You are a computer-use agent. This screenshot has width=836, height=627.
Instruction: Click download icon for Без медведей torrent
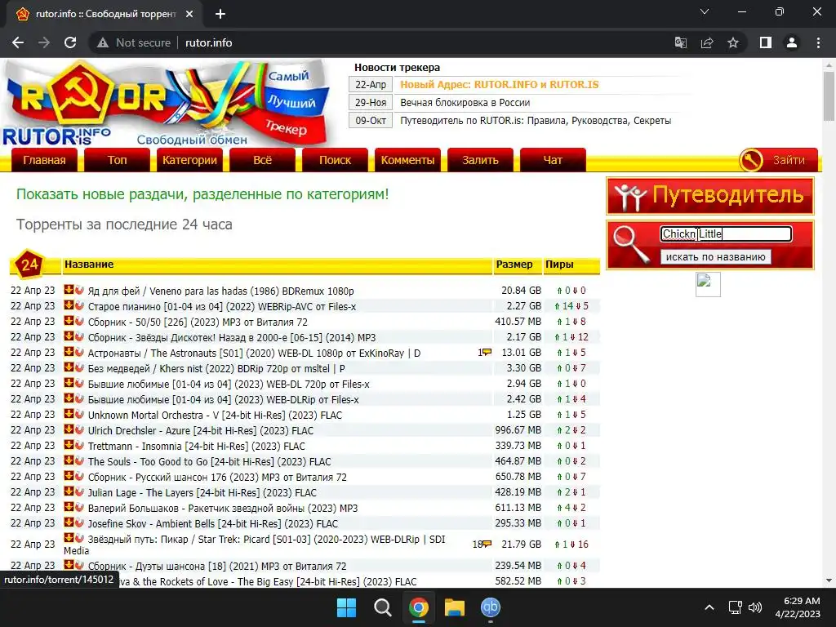click(x=69, y=367)
